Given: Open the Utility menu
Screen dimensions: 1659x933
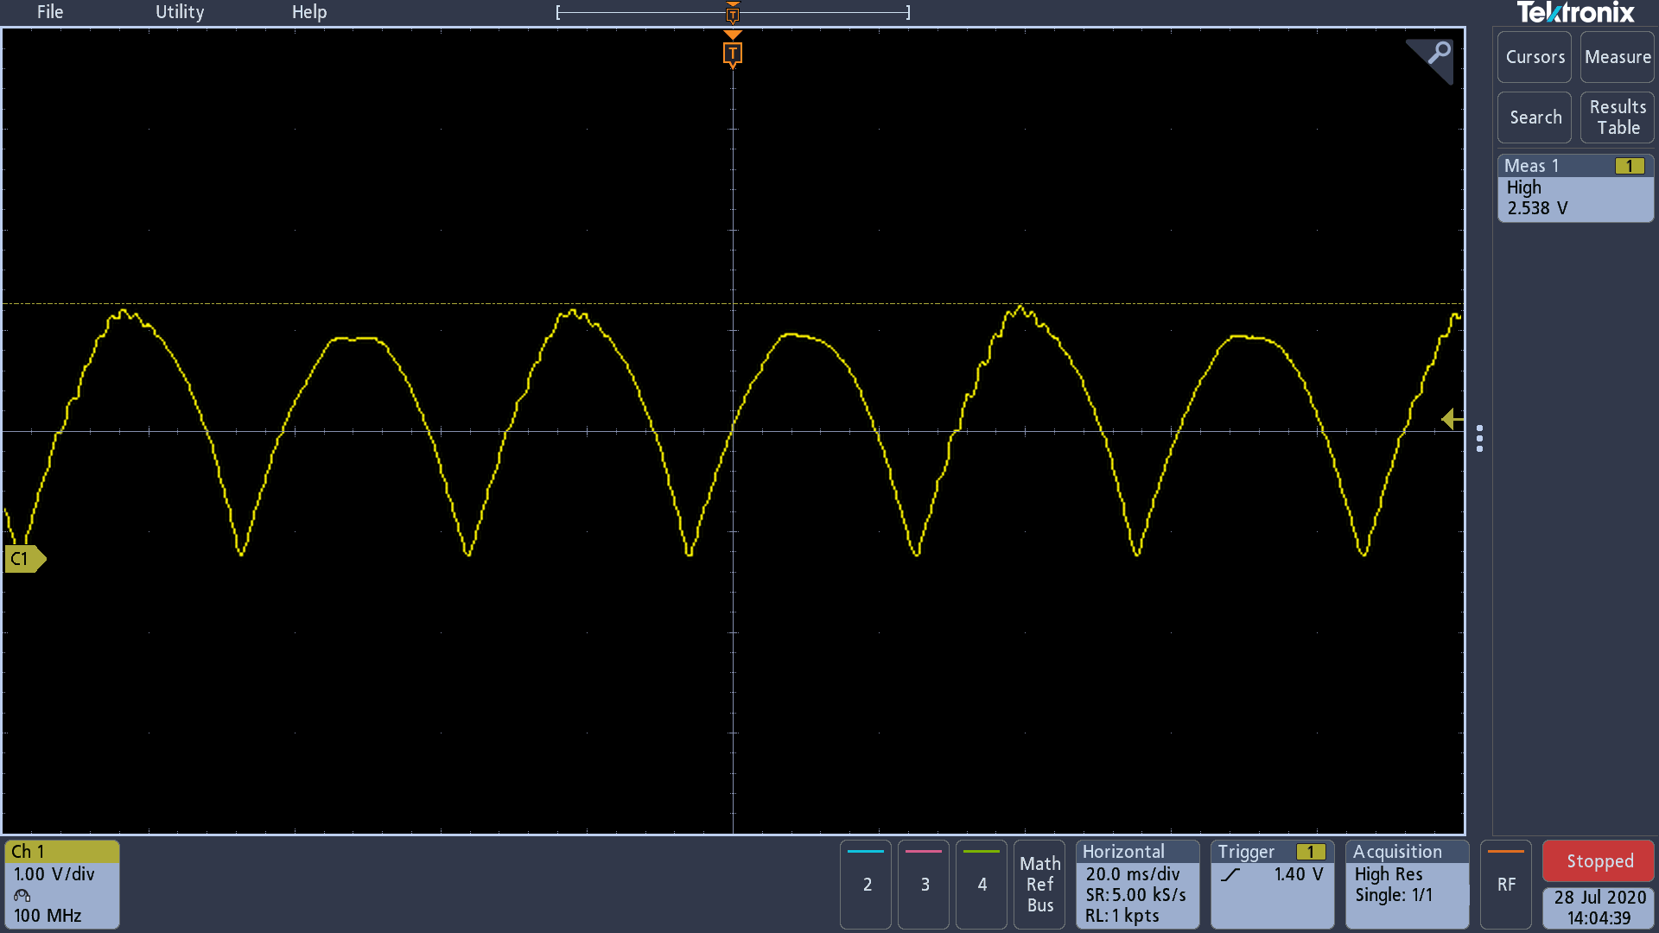Looking at the screenshot, I should (x=180, y=12).
